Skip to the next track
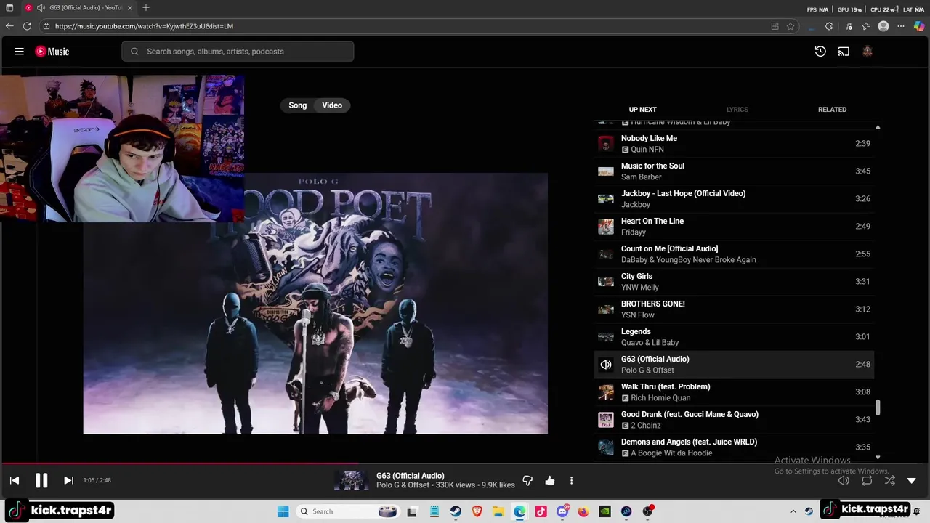 point(68,480)
